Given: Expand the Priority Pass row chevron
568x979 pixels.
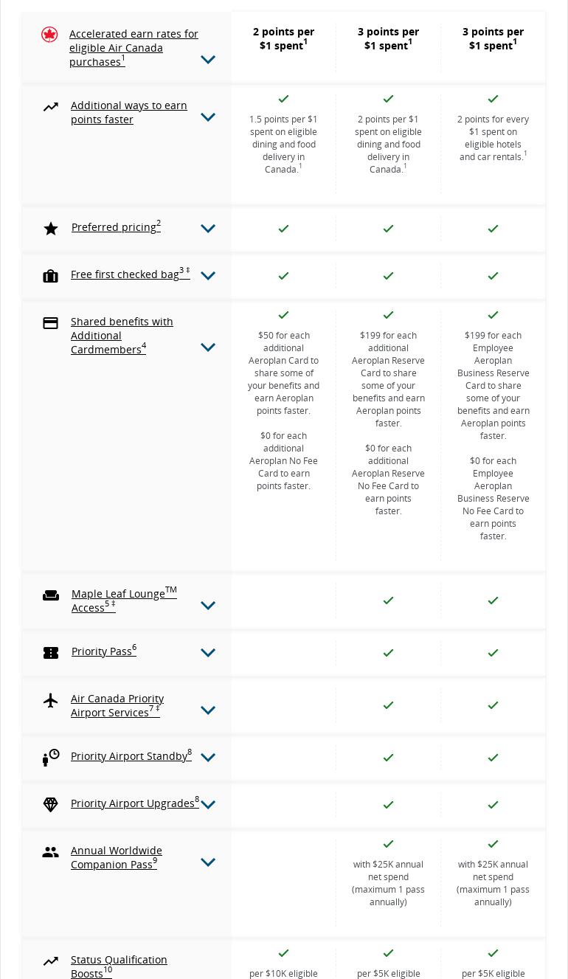Looking at the screenshot, I should [x=208, y=653].
